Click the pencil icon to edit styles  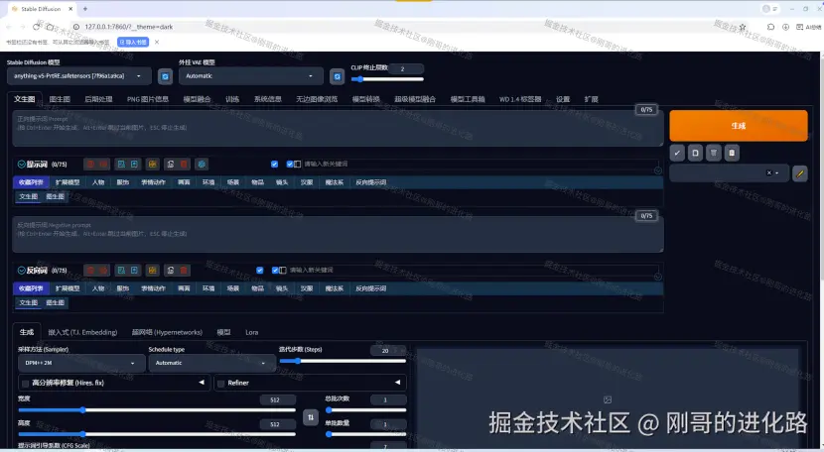(x=800, y=173)
